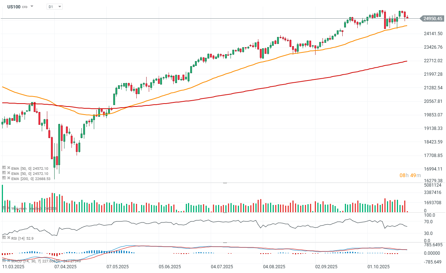Click the divider handle above the MACD pane
Image resolution: width=446 pixels, height=273 pixels.
[x=225, y=242]
